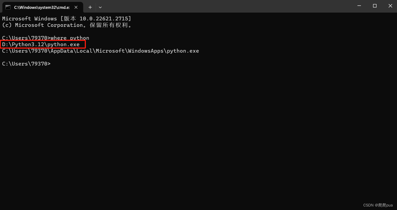The image size is (397, 210).
Task: Click the active command prompt line
Action: coord(26,64)
